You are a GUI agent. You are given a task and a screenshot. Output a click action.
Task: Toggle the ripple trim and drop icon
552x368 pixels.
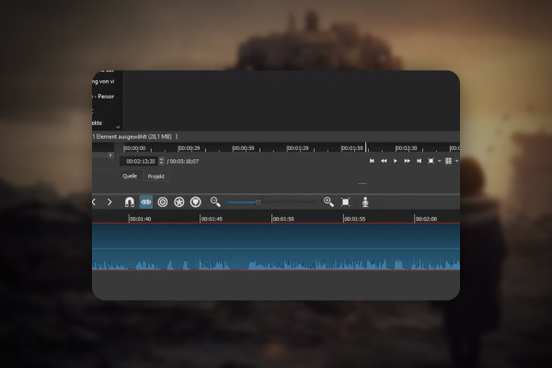coord(163,202)
